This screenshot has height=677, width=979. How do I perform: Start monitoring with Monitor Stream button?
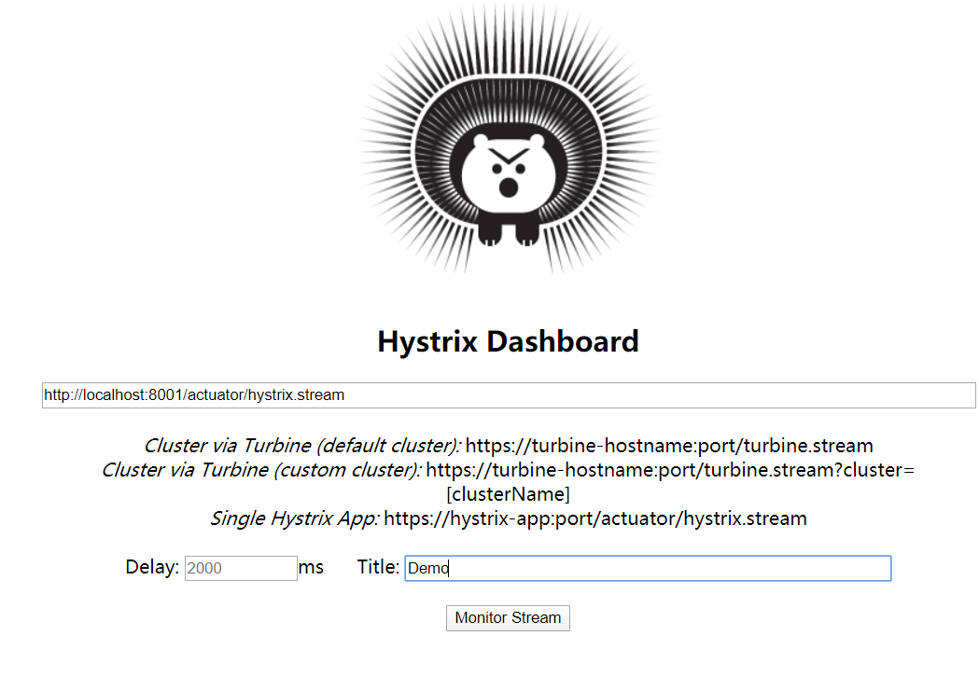508,617
